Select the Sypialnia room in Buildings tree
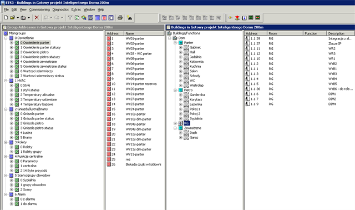The width and height of the screenshot is (355, 210). [x=196, y=118]
